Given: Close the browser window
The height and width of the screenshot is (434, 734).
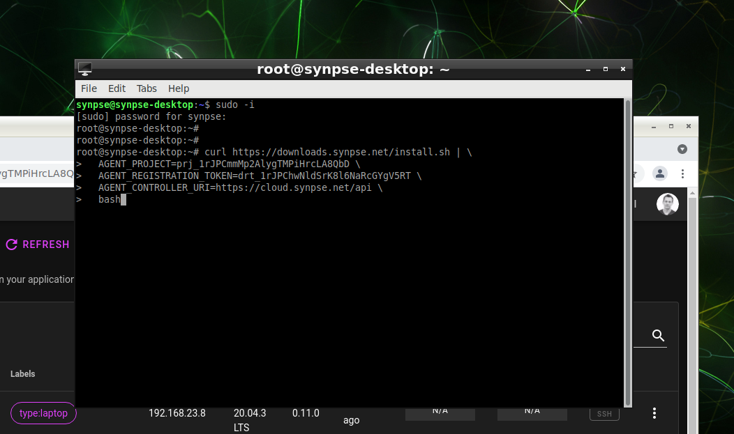Looking at the screenshot, I should click(689, 127).
